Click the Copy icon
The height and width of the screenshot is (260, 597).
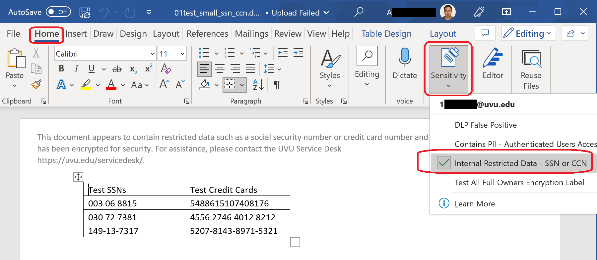tap(36, 69)
